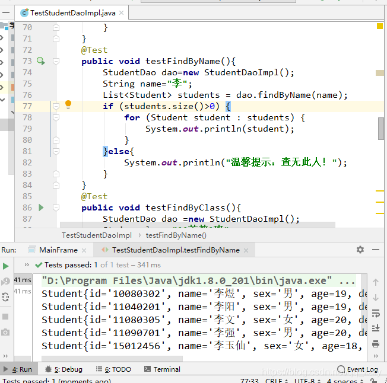Viewport: 387px width, 383px height.
Task: Click the editor vertical scrollbar thumb
Action: click(x=381, y=129)
